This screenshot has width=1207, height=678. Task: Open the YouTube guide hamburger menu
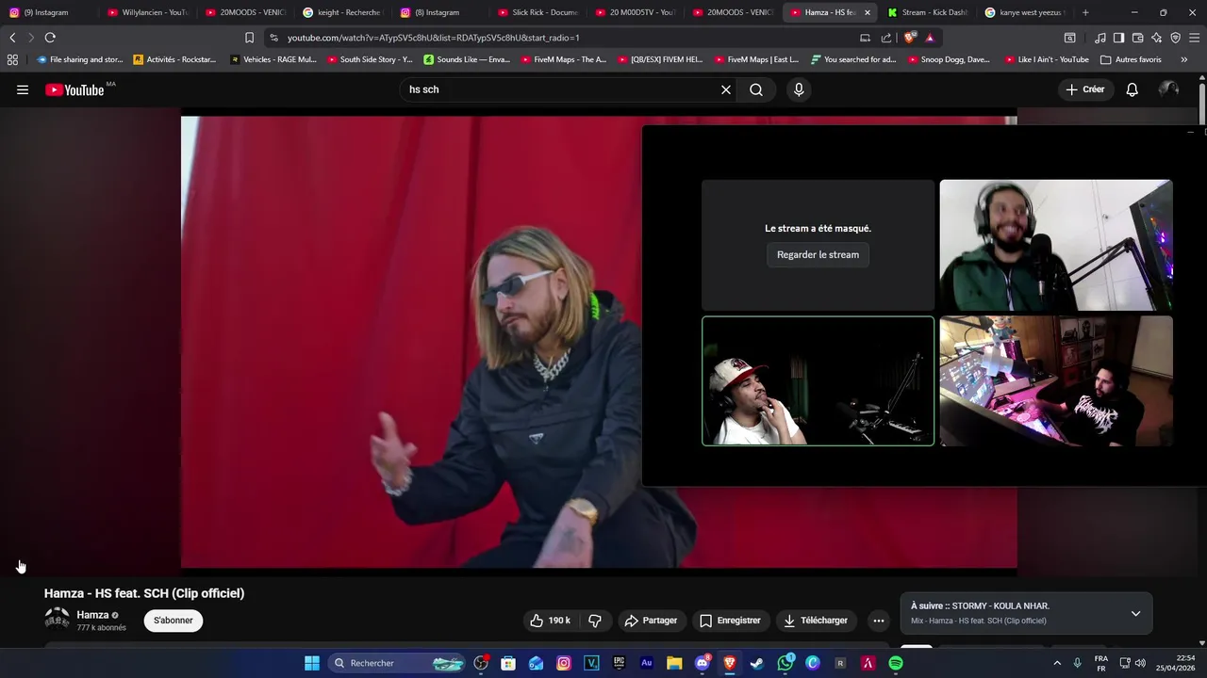click(x=23, y=89)
